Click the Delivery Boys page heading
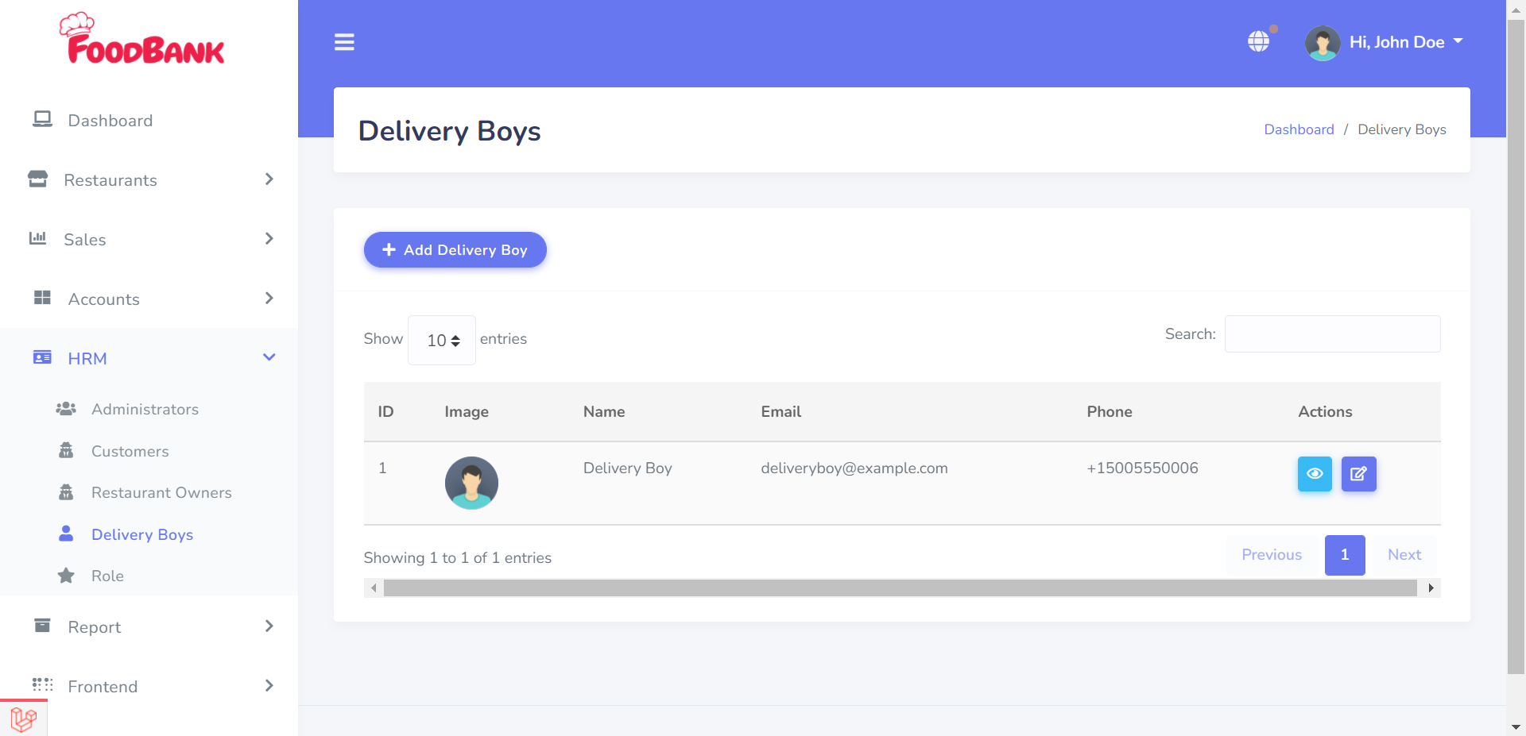 [449, 130]
